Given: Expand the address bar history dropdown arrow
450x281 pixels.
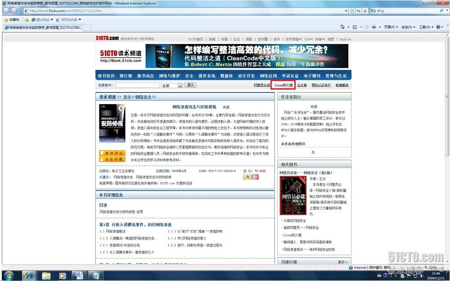Looking at the screenshot, I should tap(346, 11).
